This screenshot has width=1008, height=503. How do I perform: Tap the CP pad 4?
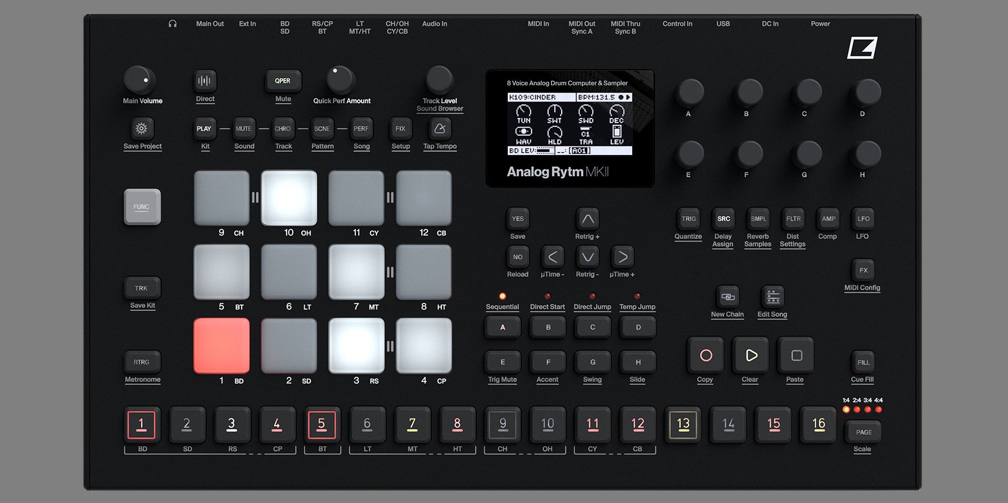click(x=424, y=346)
